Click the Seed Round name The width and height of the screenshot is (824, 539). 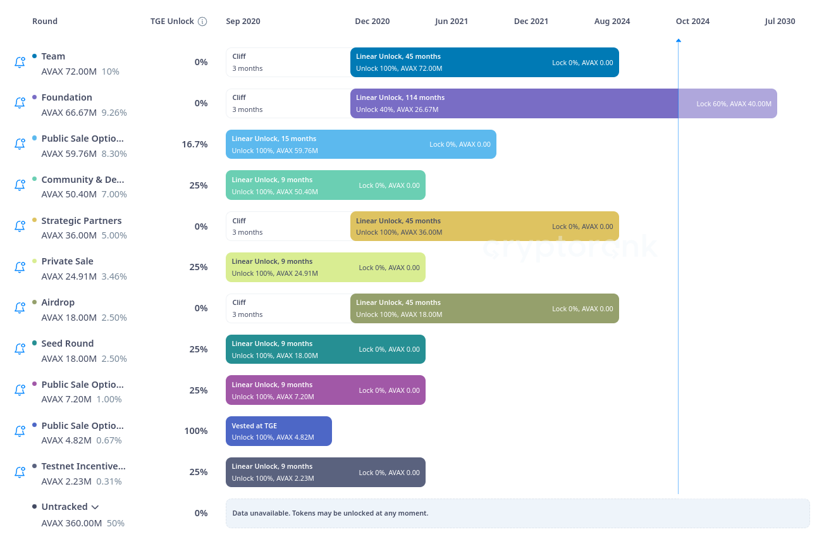pyautogui.click(x=68, y=344)
